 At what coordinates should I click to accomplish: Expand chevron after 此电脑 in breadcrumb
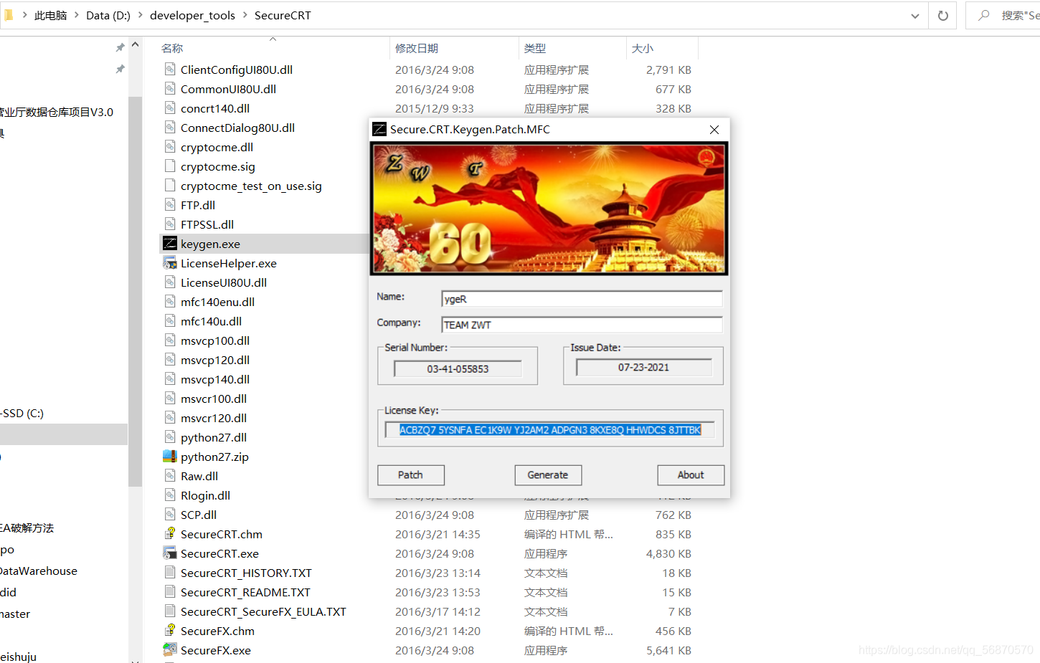[77, 15]
